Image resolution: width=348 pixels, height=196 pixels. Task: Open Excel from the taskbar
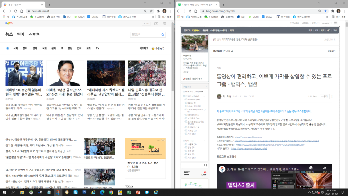[129, 192]
